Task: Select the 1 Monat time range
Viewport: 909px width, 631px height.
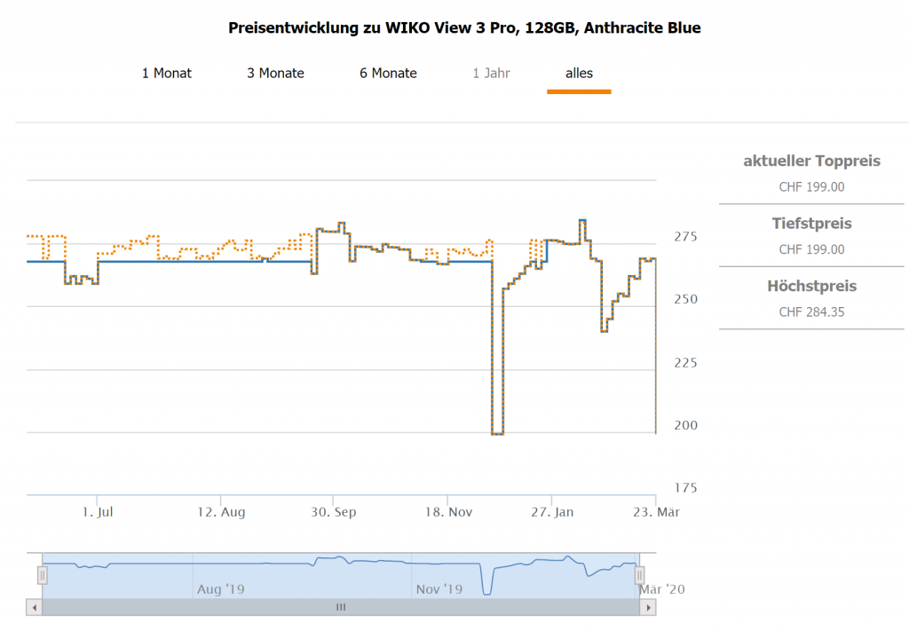Action: (167, 73)
